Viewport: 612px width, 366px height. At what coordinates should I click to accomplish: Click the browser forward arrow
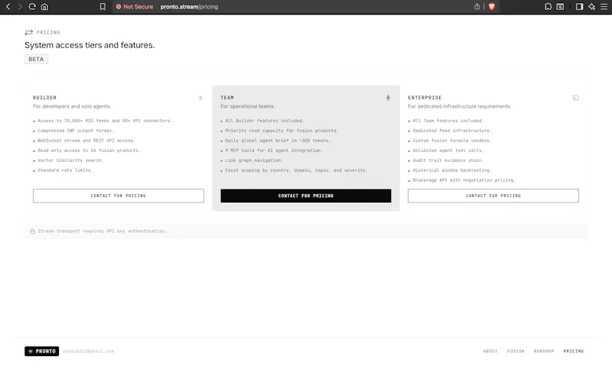20,7
